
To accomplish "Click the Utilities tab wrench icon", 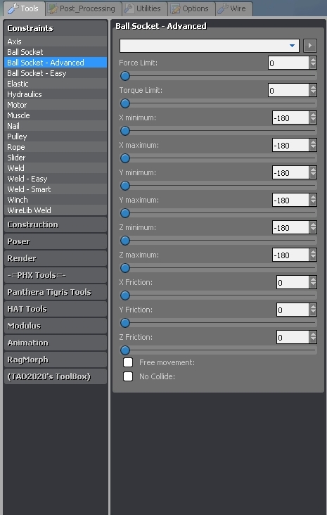I will tap(129, 9).
